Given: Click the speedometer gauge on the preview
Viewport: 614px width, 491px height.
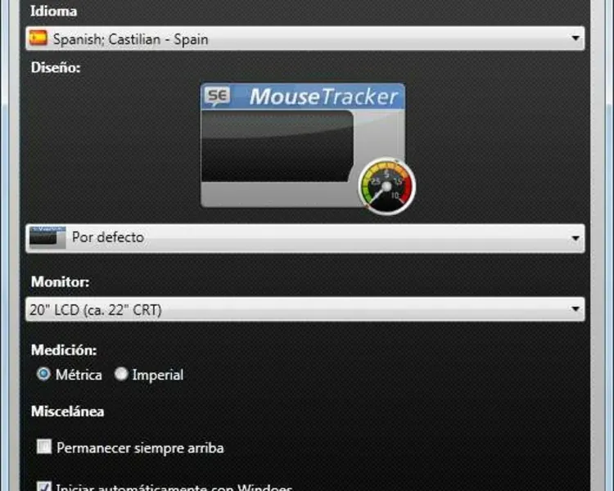Looking at the screenshot, I should click(x=387, y=187).
